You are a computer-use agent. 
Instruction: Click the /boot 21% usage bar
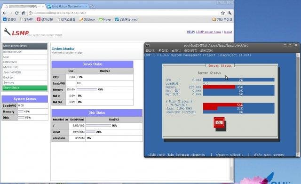[x=91, y=132]
